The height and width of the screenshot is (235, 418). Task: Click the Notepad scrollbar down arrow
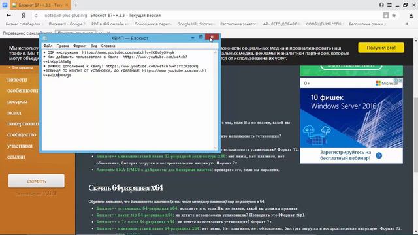click(x=216, y=148)
